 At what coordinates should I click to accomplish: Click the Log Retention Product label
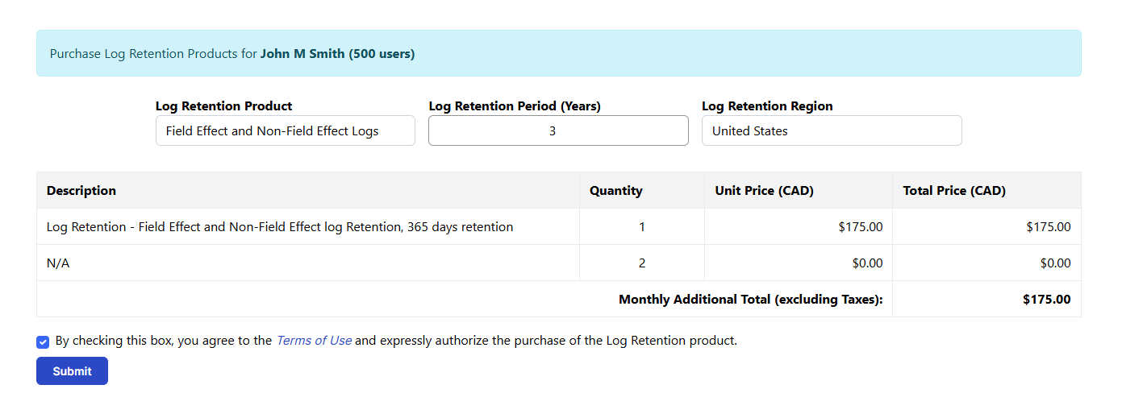223,106
